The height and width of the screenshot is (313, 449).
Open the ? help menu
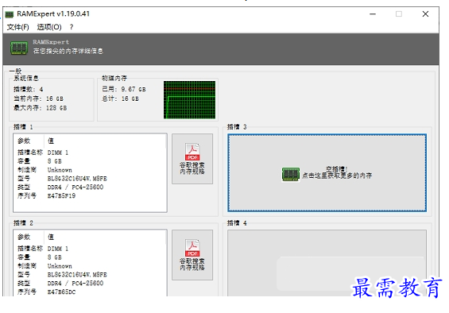pos(72,27)
